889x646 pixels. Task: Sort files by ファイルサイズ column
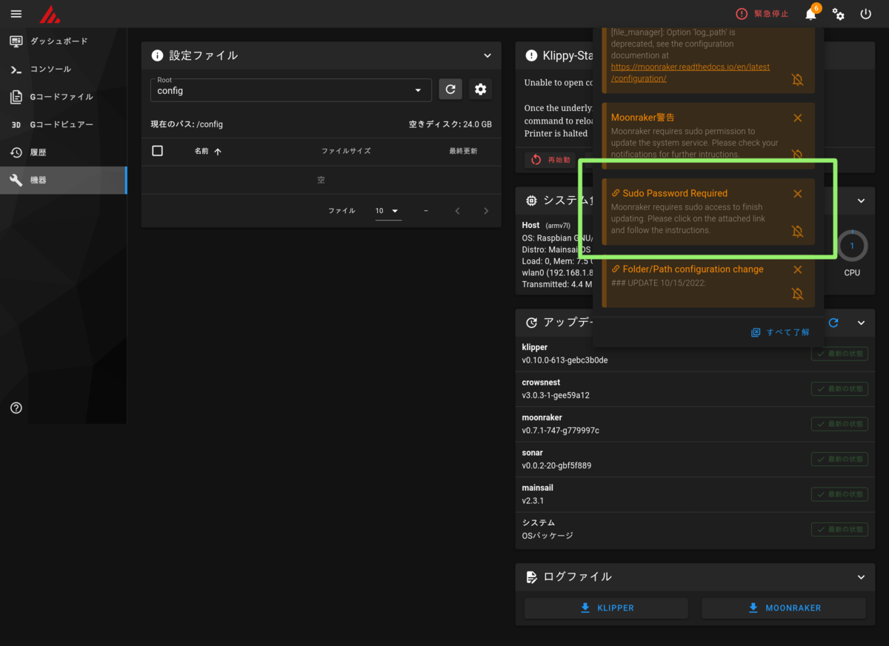(x=346, y=151)
